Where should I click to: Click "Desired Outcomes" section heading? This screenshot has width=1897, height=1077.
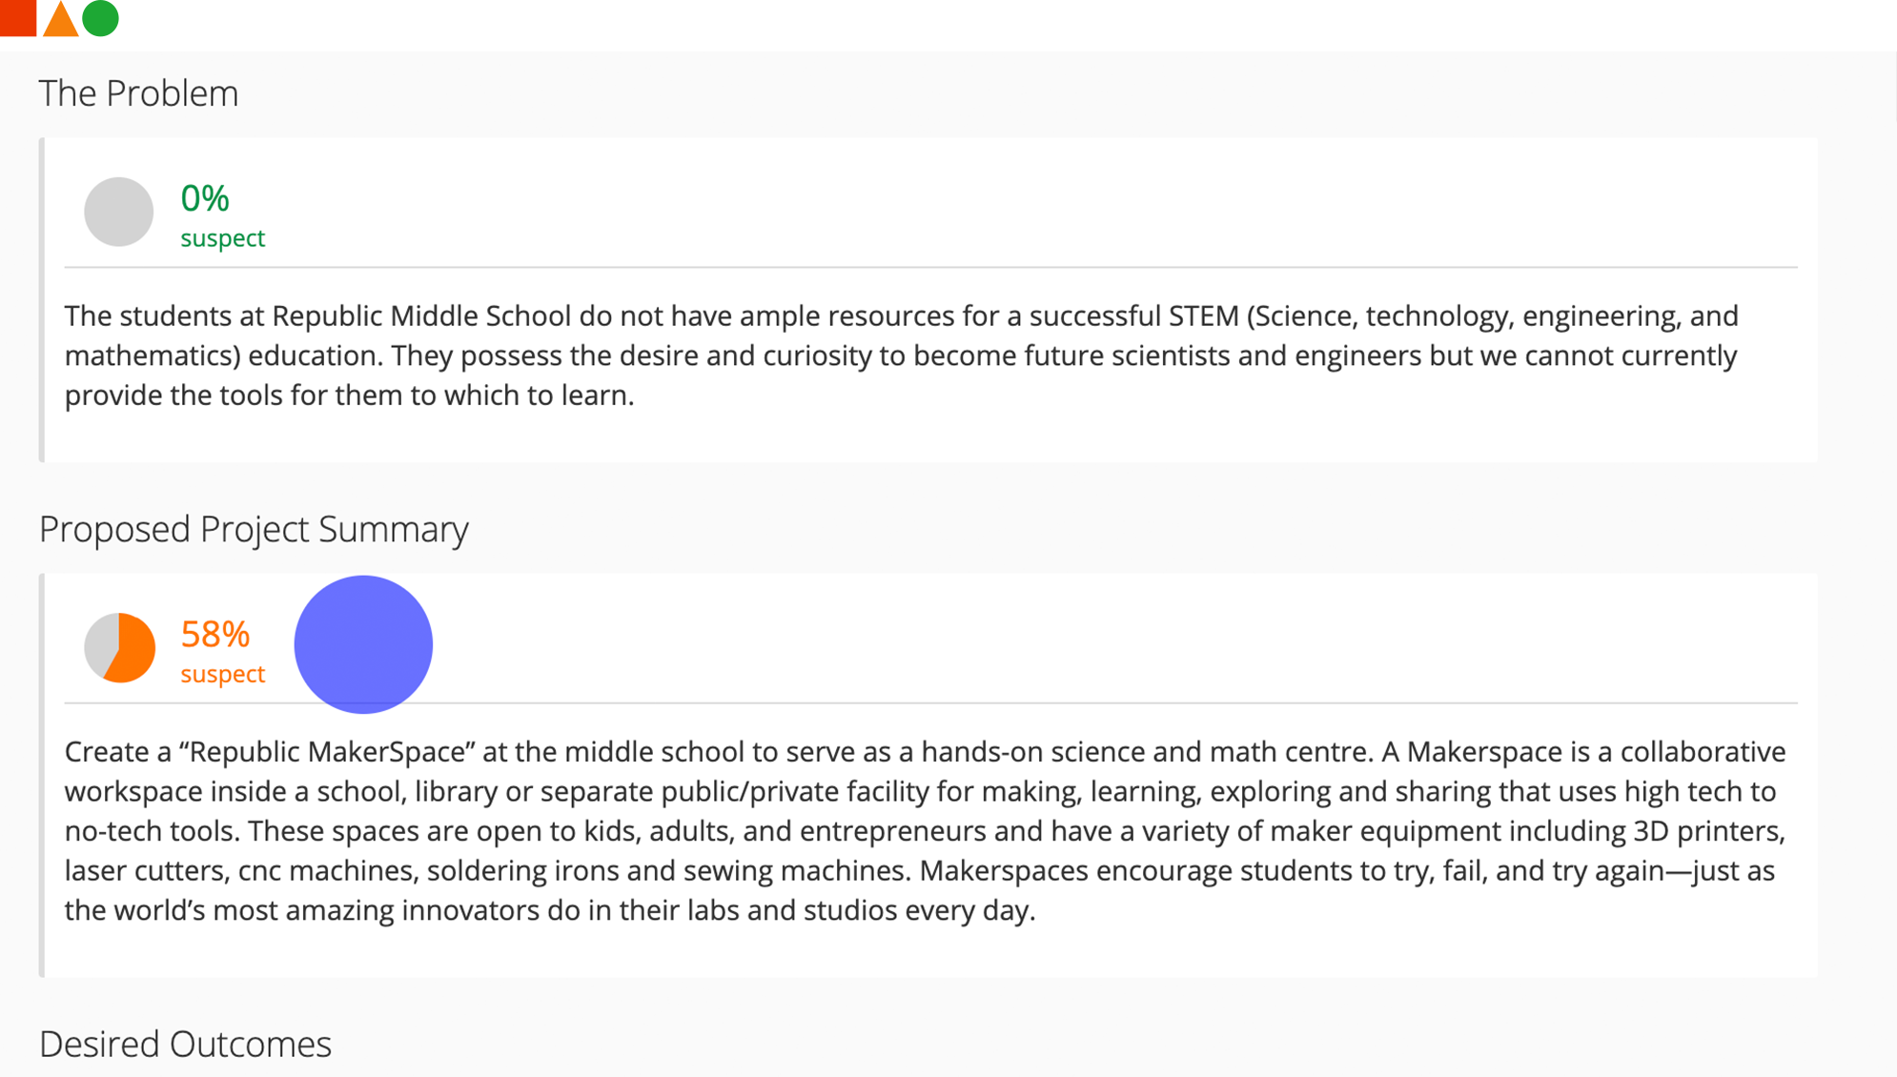[x=185, y=1045]
